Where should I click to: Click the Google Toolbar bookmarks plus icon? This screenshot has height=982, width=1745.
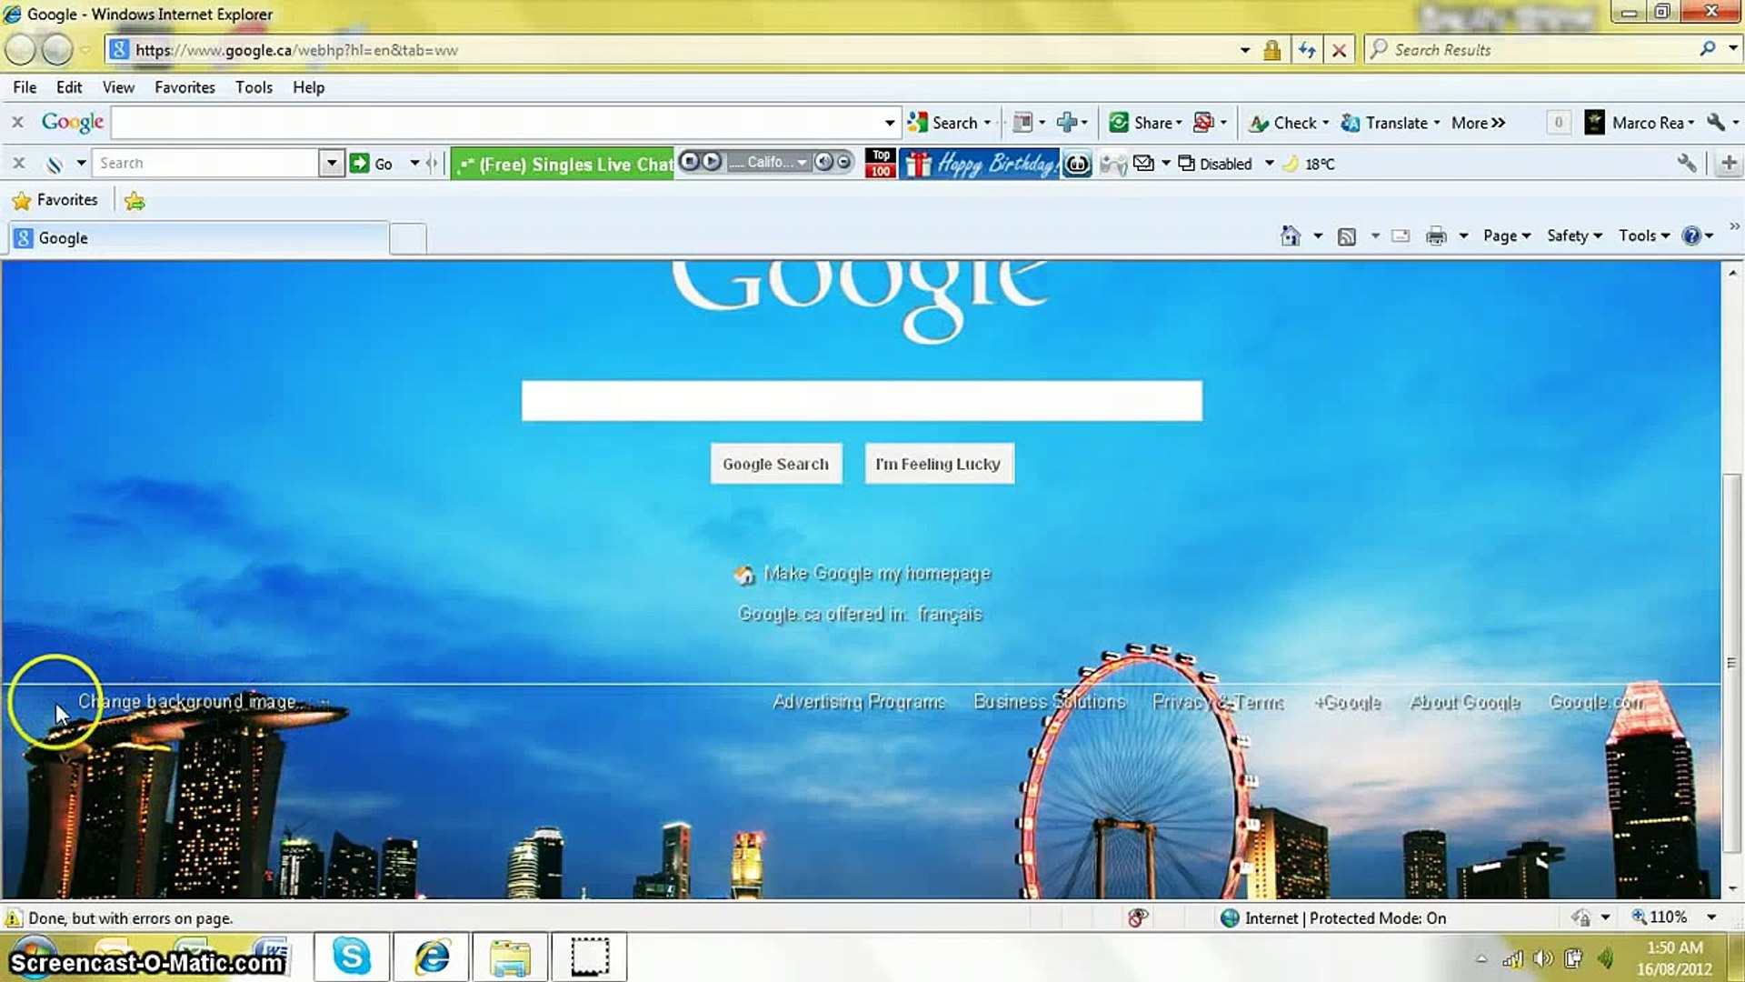point(1067,123)
